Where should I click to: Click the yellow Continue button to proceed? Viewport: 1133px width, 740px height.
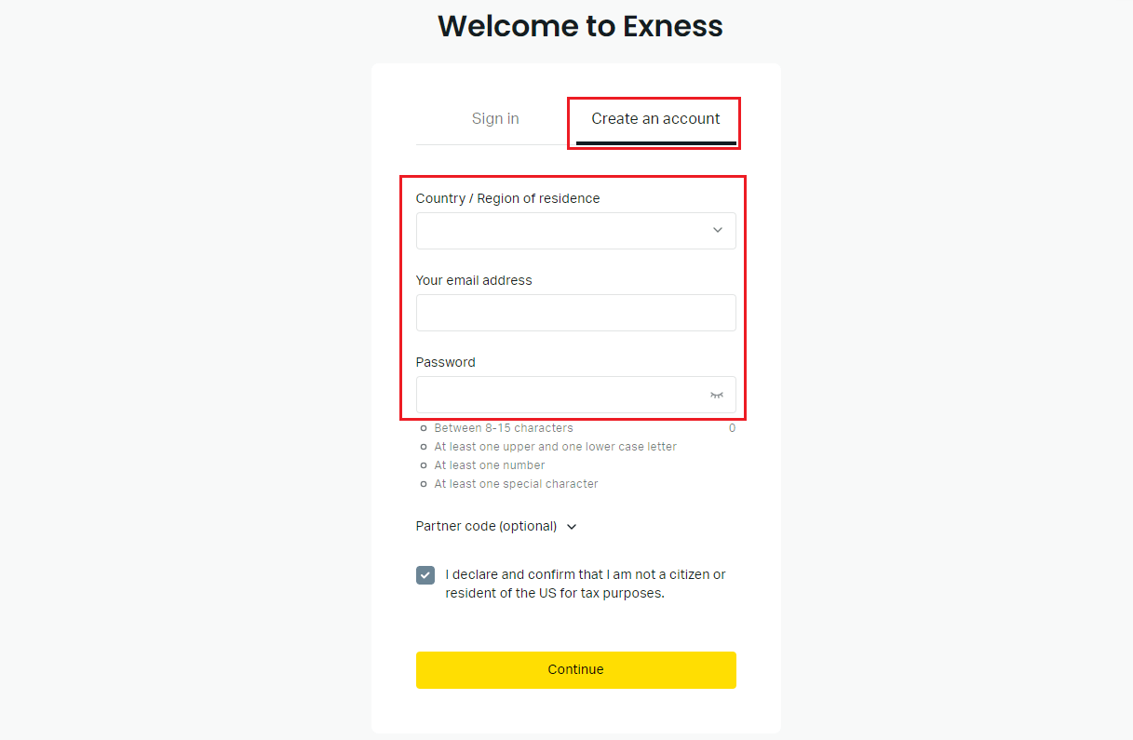pos(575,669)
